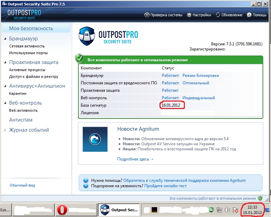Click the Лицензия row label

coord(90,113)
